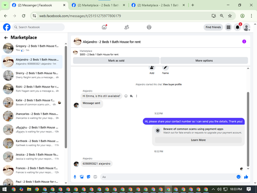
Task: Open the Groups icon in top navigation
Action: tap(149, 27)
